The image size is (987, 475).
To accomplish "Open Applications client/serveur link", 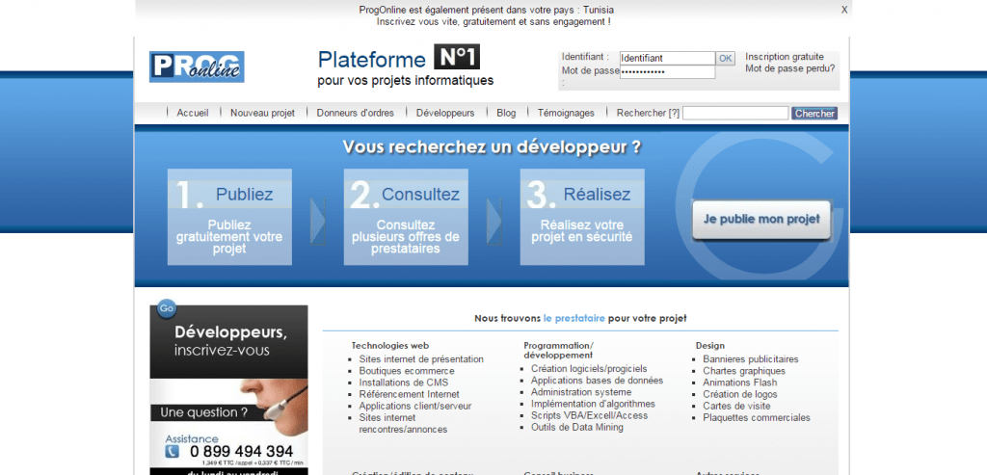I will coord(415,406).
